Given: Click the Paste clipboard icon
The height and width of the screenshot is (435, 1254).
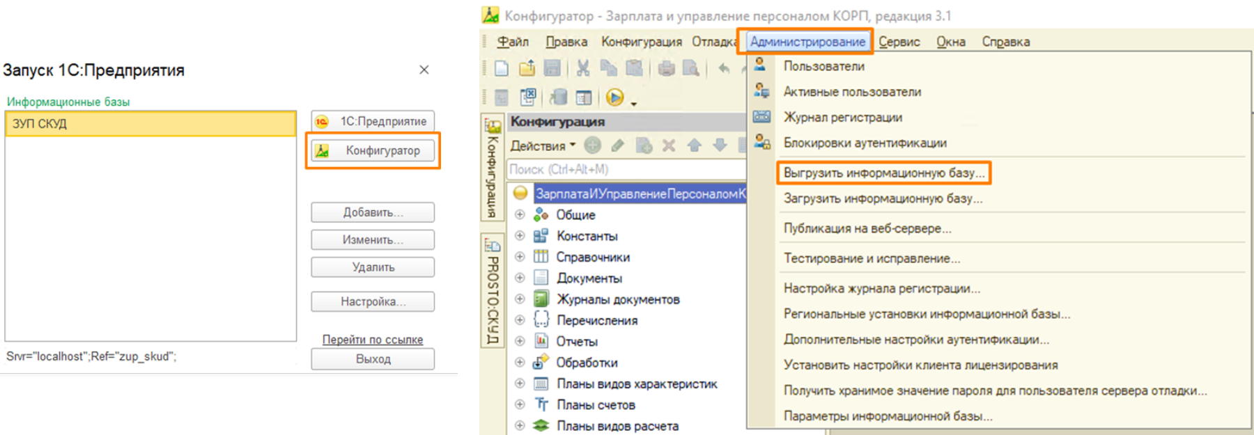Looking at the screenshot, I should [x=634, y=68].
